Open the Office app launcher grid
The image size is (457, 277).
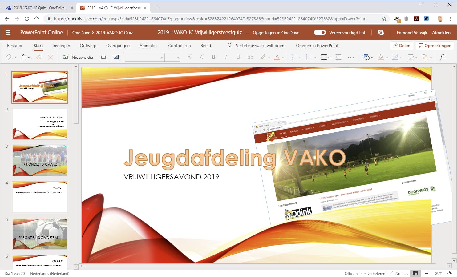click(x=8, y=32)
